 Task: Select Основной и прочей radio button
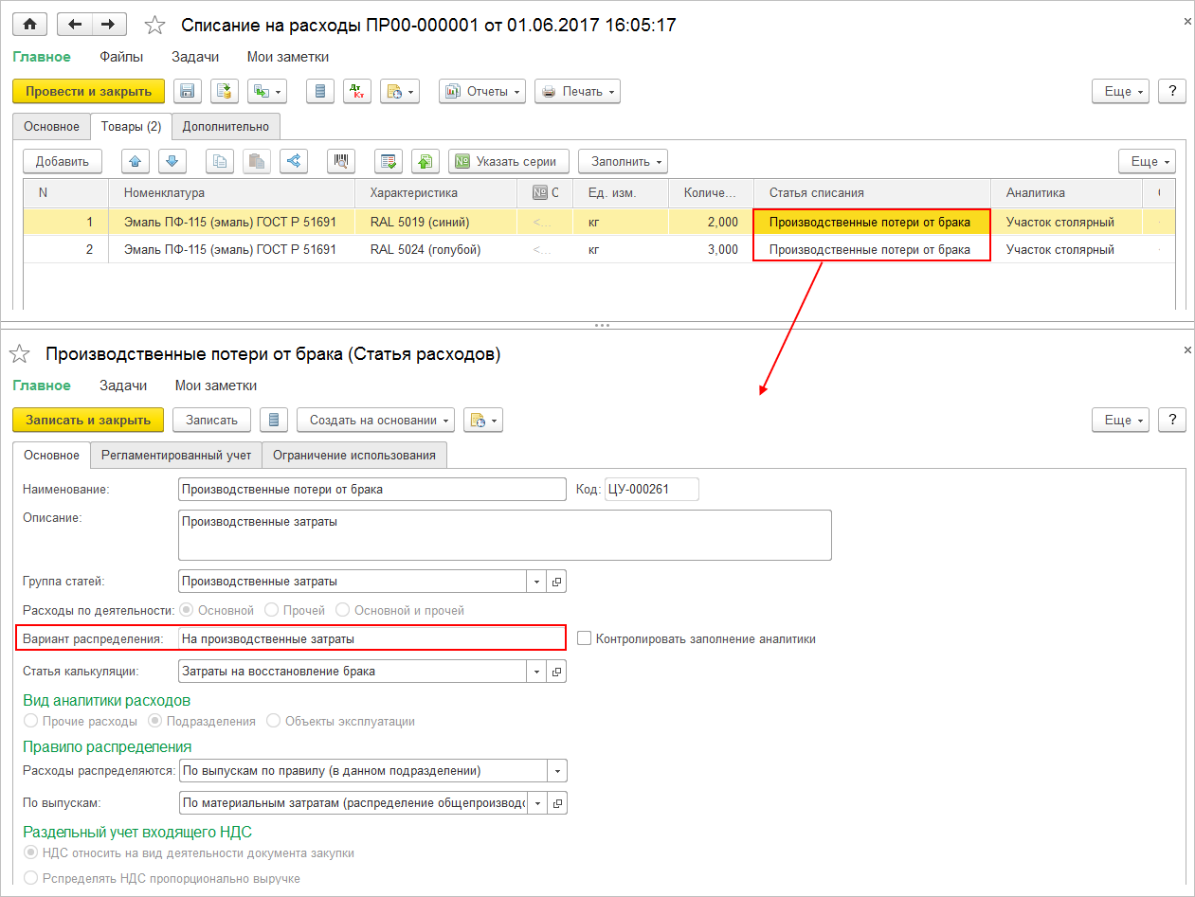point(343,611)
